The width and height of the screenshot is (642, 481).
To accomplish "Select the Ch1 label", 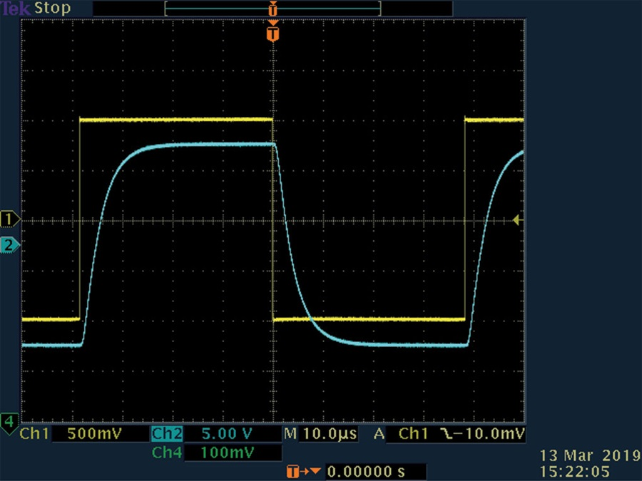I will (34, 433).
